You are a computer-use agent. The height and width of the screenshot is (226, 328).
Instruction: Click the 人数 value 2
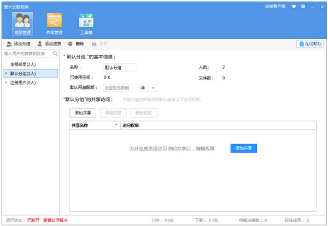point(224,67)
